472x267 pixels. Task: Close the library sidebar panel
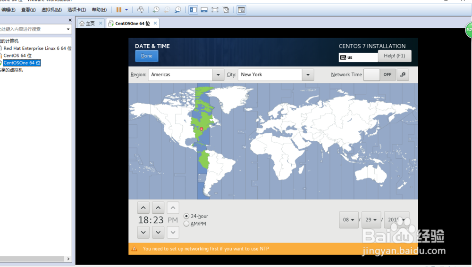click(70, 20)
